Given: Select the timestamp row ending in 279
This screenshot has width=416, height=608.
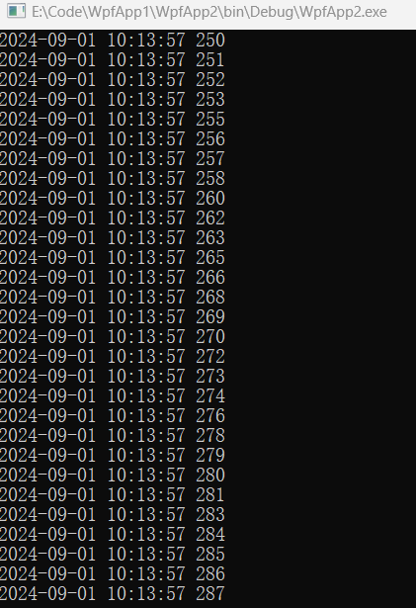Looking at the screenshot, I should (113, 455).
